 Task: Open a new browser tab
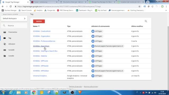[x=148, y=2]
